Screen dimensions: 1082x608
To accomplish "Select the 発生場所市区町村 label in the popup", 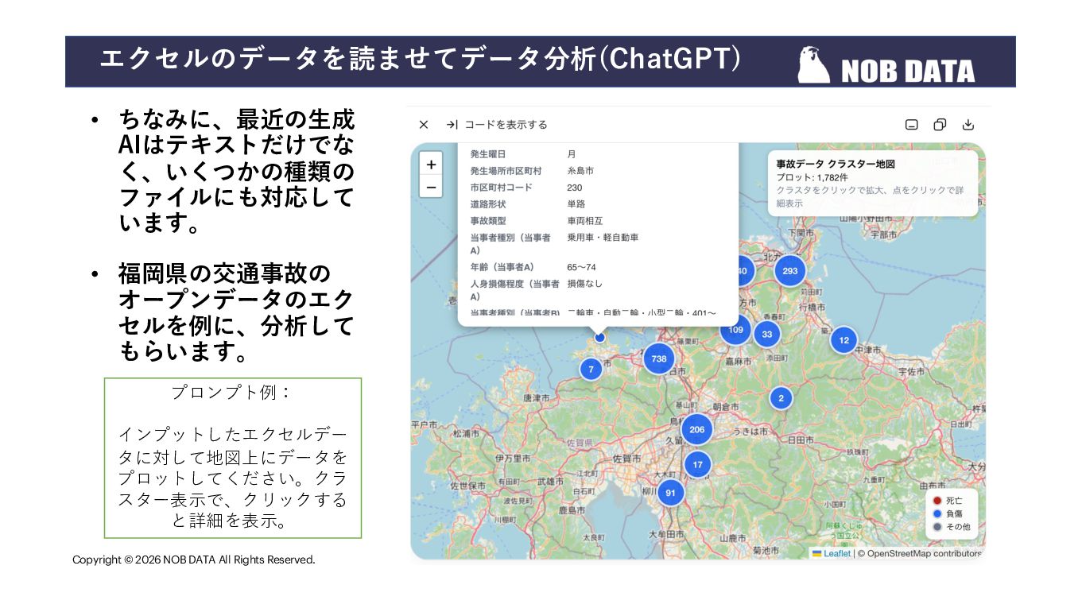I will (x=506, y=171).
